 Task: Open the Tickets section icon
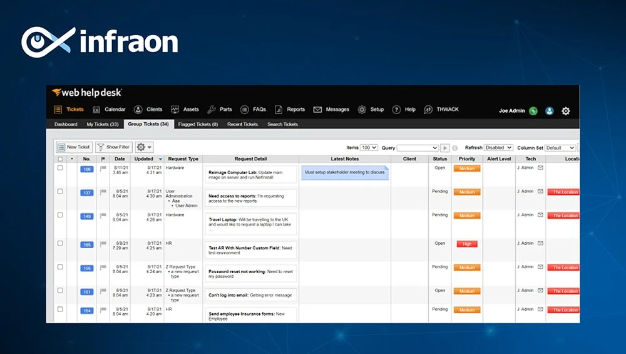point(58,110)
